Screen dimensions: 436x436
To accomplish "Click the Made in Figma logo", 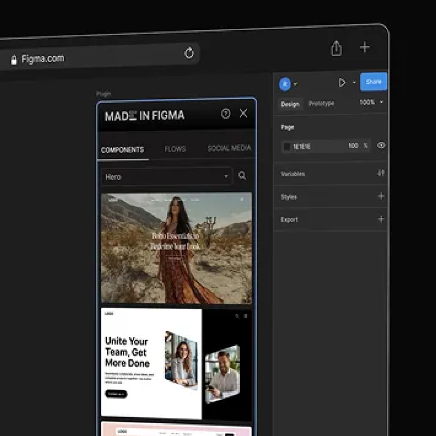I will click(145, 115).
